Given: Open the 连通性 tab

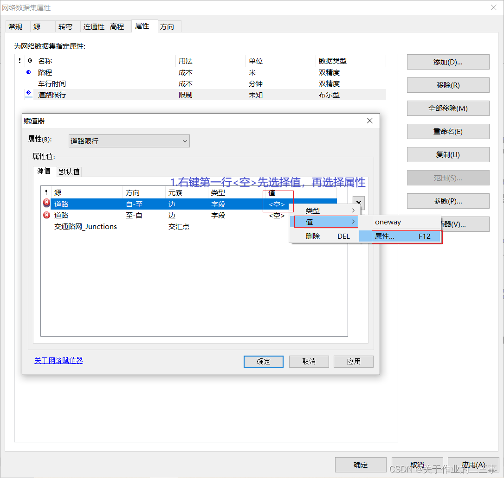Looking at the screenshot, I should pos(94,26).
